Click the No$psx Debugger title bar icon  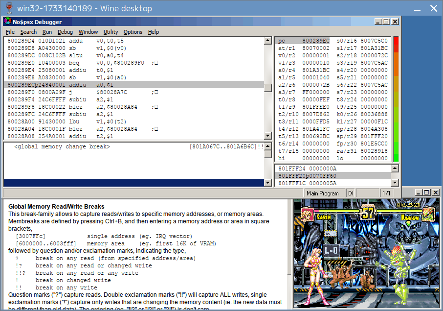[x=8, y=22]
